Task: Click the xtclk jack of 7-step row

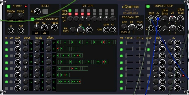Action: 18,75
